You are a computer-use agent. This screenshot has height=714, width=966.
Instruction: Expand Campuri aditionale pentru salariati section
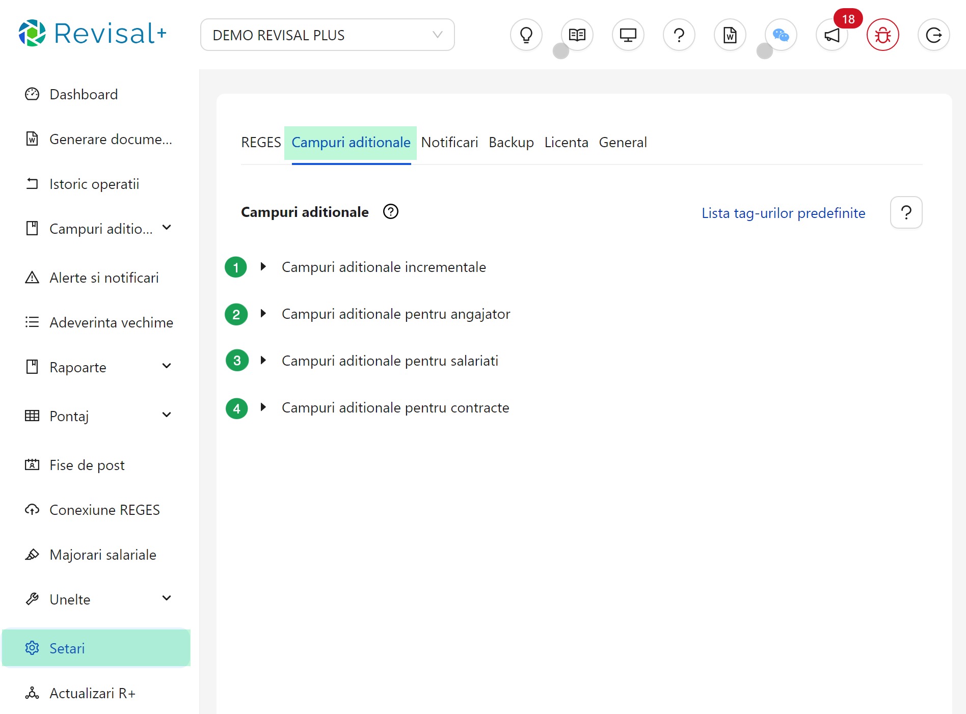pyautogui.click(x=263, y=360)
